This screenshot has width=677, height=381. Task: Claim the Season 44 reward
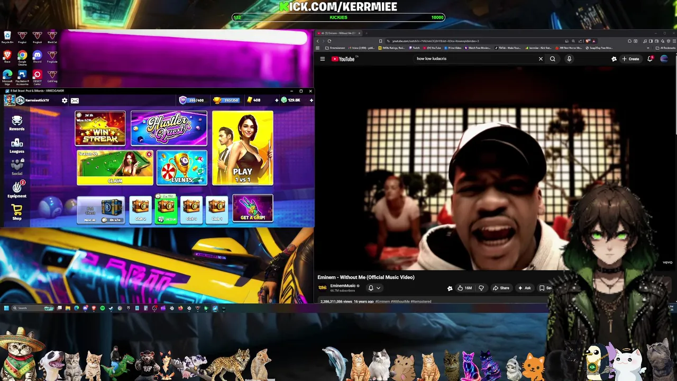(x=115, y=168)
